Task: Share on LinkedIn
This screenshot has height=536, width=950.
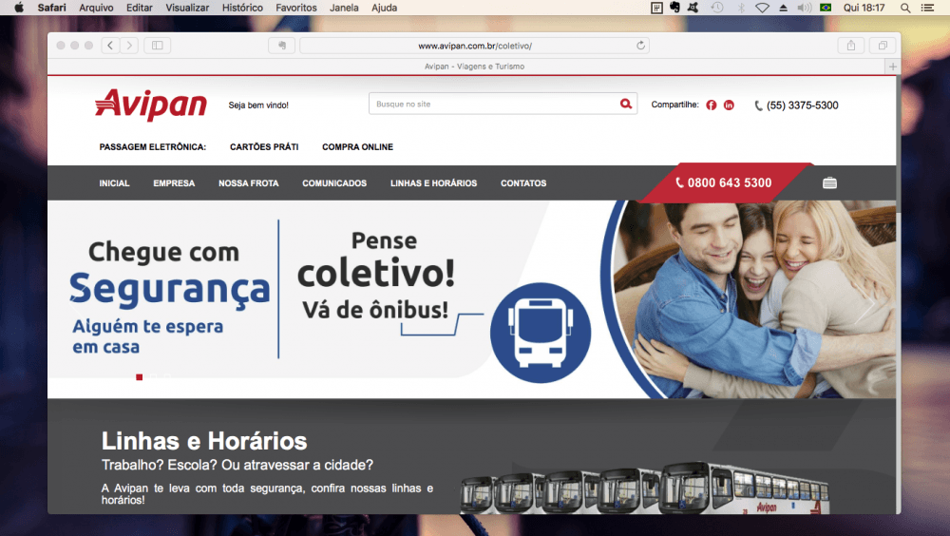Action: click(729, 105)
